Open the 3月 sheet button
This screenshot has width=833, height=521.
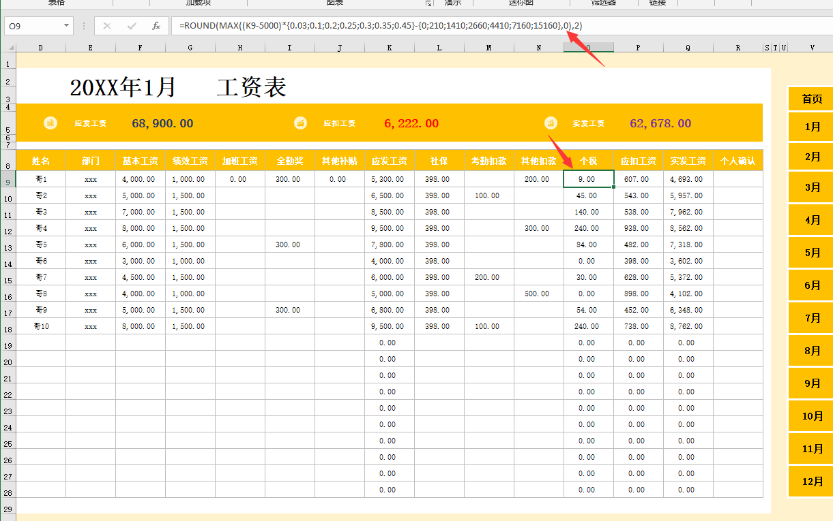coord(812,187)
